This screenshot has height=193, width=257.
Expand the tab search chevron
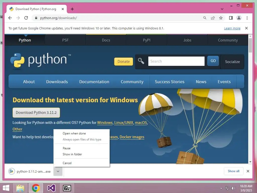[222, 9]
